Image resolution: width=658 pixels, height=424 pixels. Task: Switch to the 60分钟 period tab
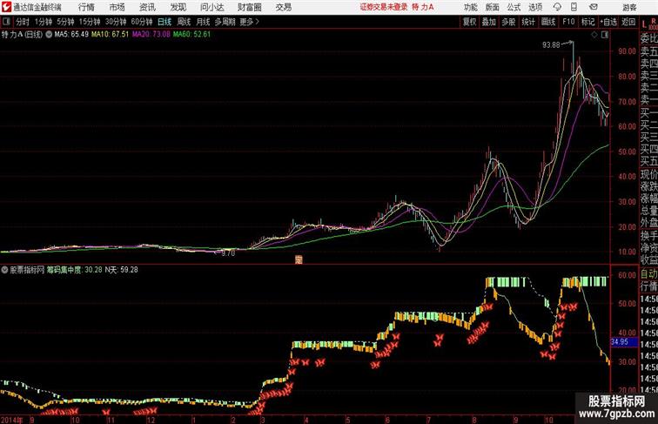(142, 22)
